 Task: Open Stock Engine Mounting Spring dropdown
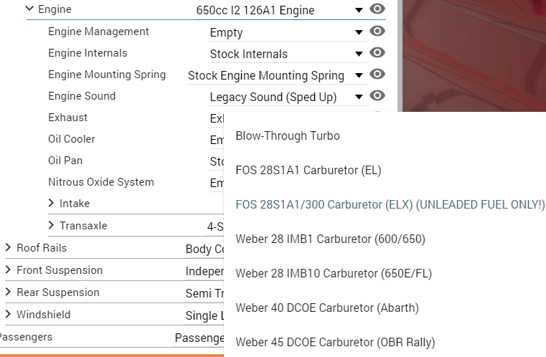click(277, 75)
